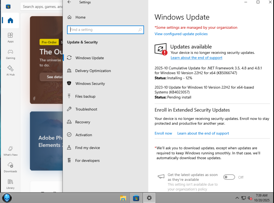Select Find my device menu item
The height and width of the screenshot is (203, 274).
click(x=105, y=148)
